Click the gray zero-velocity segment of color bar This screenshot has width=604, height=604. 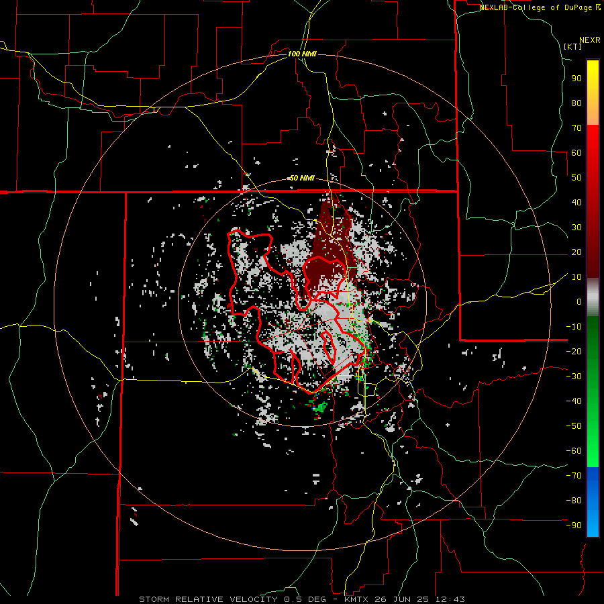click(593, 297)
